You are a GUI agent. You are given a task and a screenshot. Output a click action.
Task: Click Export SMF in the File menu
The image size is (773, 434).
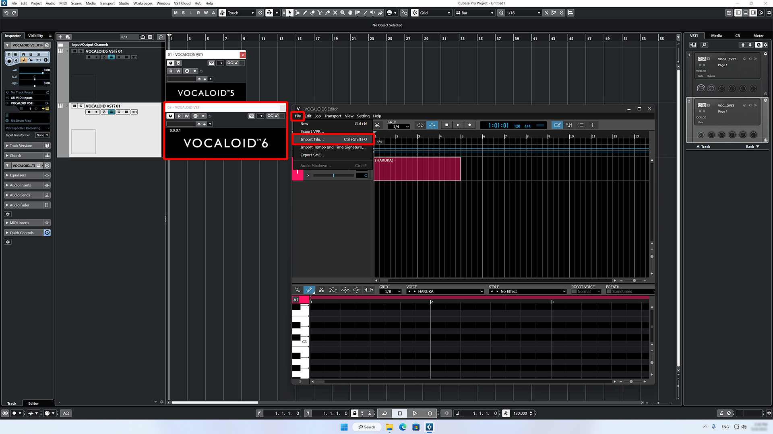tap(312, 155)
